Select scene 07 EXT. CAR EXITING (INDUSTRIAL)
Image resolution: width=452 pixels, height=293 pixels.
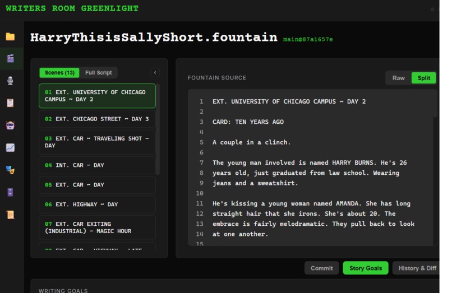[97, 227]
